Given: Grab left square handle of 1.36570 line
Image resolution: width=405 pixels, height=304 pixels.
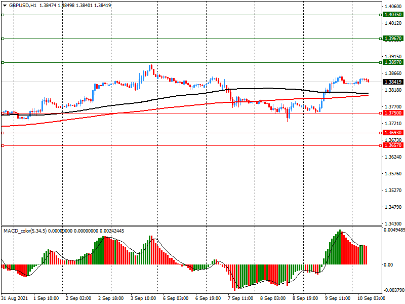Looking at the screenshot, I should click(x=3, y=146).
